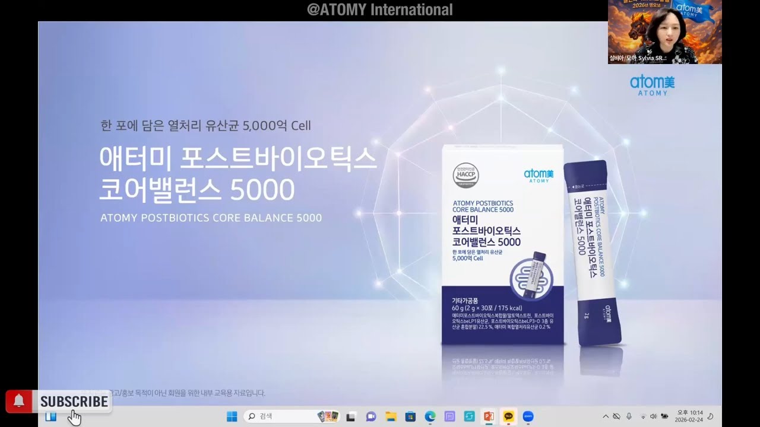Click the taskbar 검색 search box
Viewport: 760px width, 427px height.
[x=292, y=416]
